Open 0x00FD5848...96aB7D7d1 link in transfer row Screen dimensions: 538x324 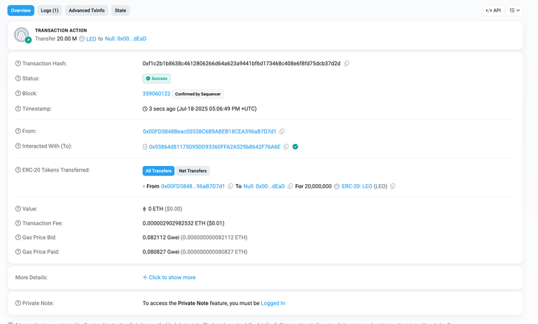193,186
